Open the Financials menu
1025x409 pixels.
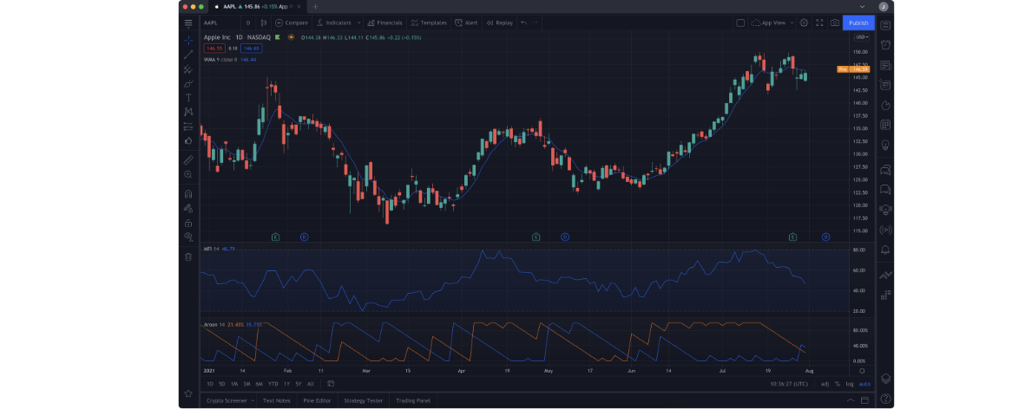point(384,23)
